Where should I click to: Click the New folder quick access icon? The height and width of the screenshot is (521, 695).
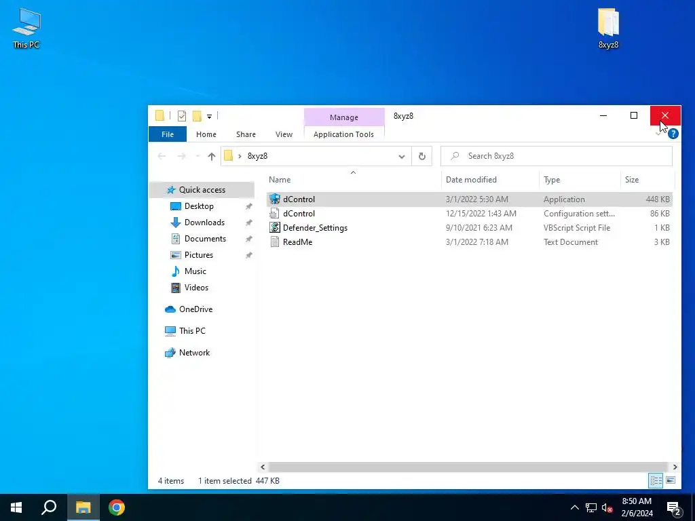tap(197, 116)
